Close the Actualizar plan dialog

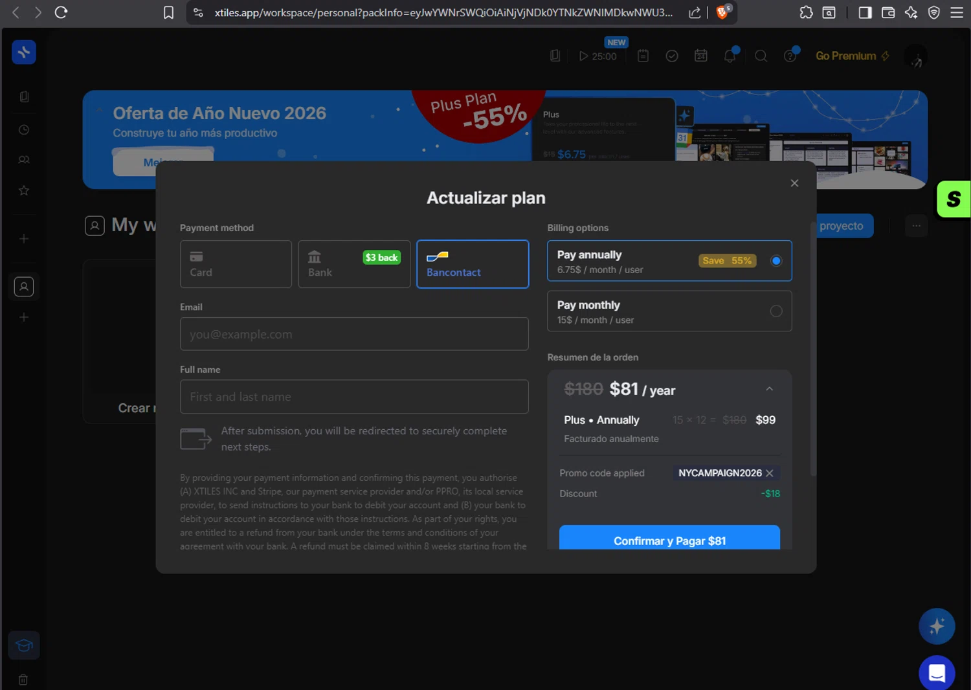[x=794, y=183]
